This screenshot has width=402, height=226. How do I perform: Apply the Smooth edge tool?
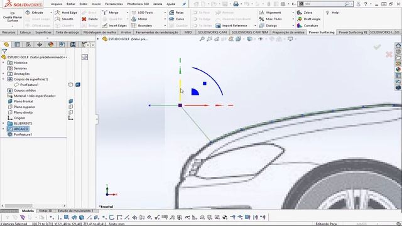(64, 19)
